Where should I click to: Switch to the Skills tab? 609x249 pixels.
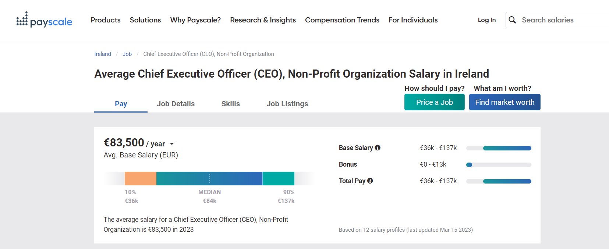click(x=231, y=104)
